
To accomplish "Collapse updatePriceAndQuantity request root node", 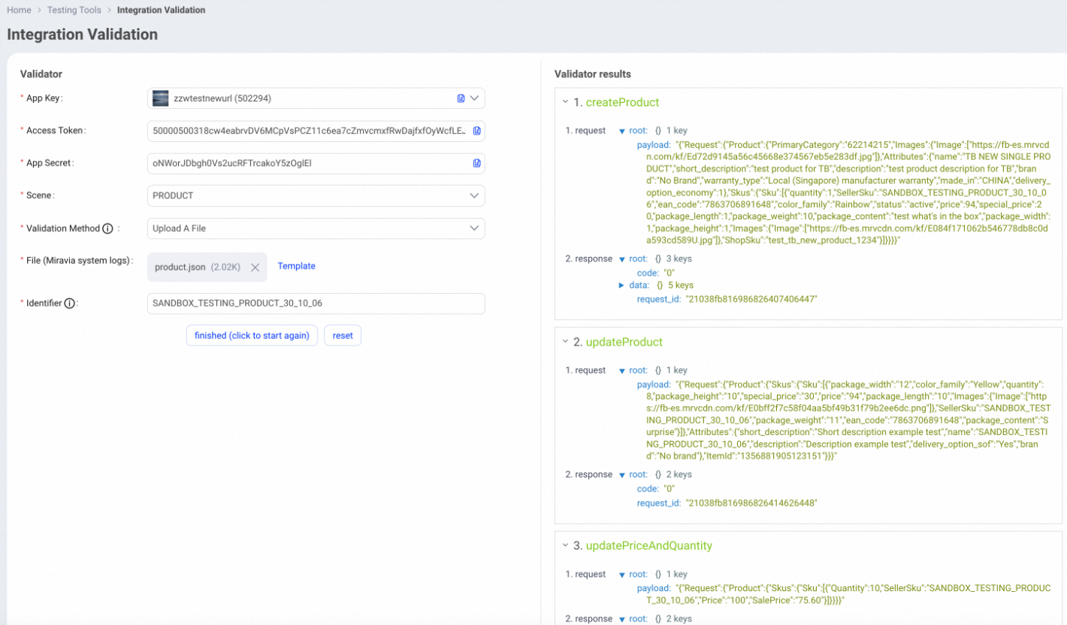I will pos(622,575).
